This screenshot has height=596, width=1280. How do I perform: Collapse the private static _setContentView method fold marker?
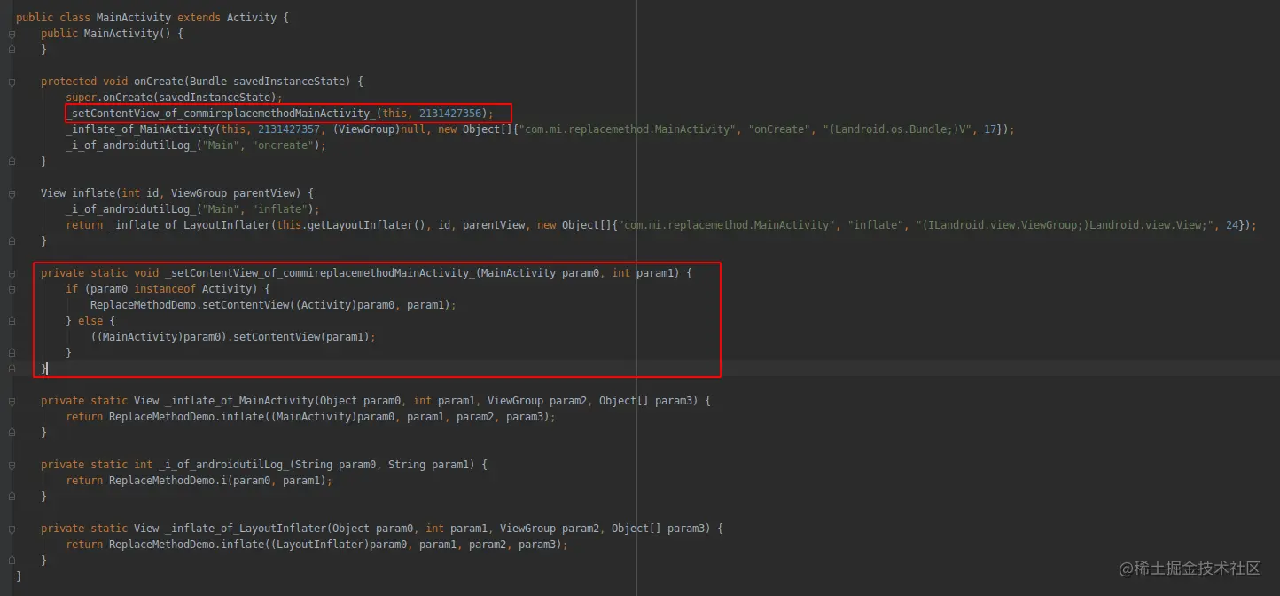(x=12, y=273)
